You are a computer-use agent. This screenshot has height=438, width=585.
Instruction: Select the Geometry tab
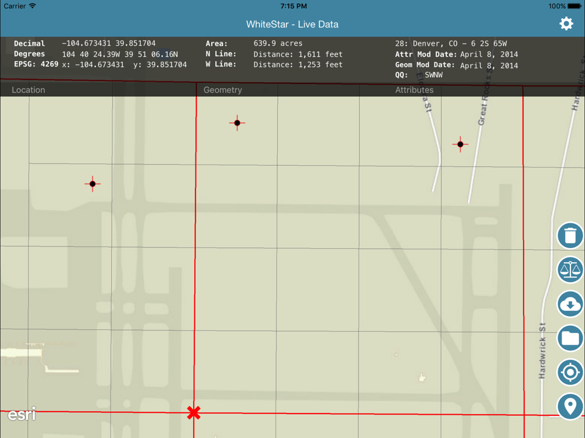point(223,90)
